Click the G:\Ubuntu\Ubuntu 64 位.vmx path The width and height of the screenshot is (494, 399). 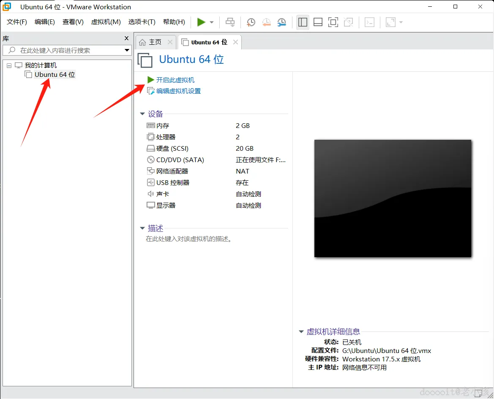click(x=387, y=350)
